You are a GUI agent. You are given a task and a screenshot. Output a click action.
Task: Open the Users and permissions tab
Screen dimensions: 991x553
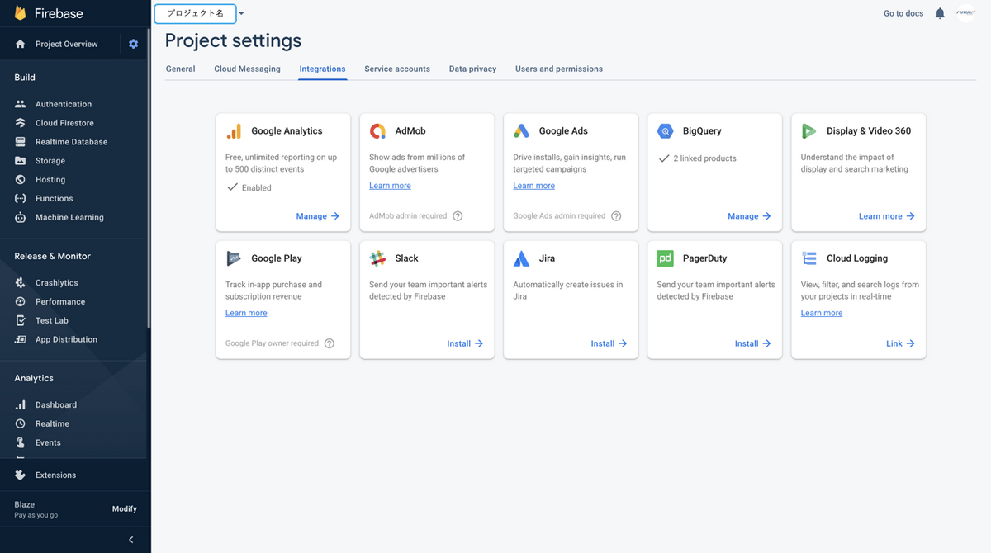pyautogui.click(x=559, y=69)
